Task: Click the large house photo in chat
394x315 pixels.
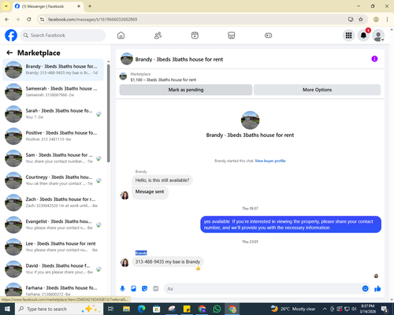Action: coord(250,120)
